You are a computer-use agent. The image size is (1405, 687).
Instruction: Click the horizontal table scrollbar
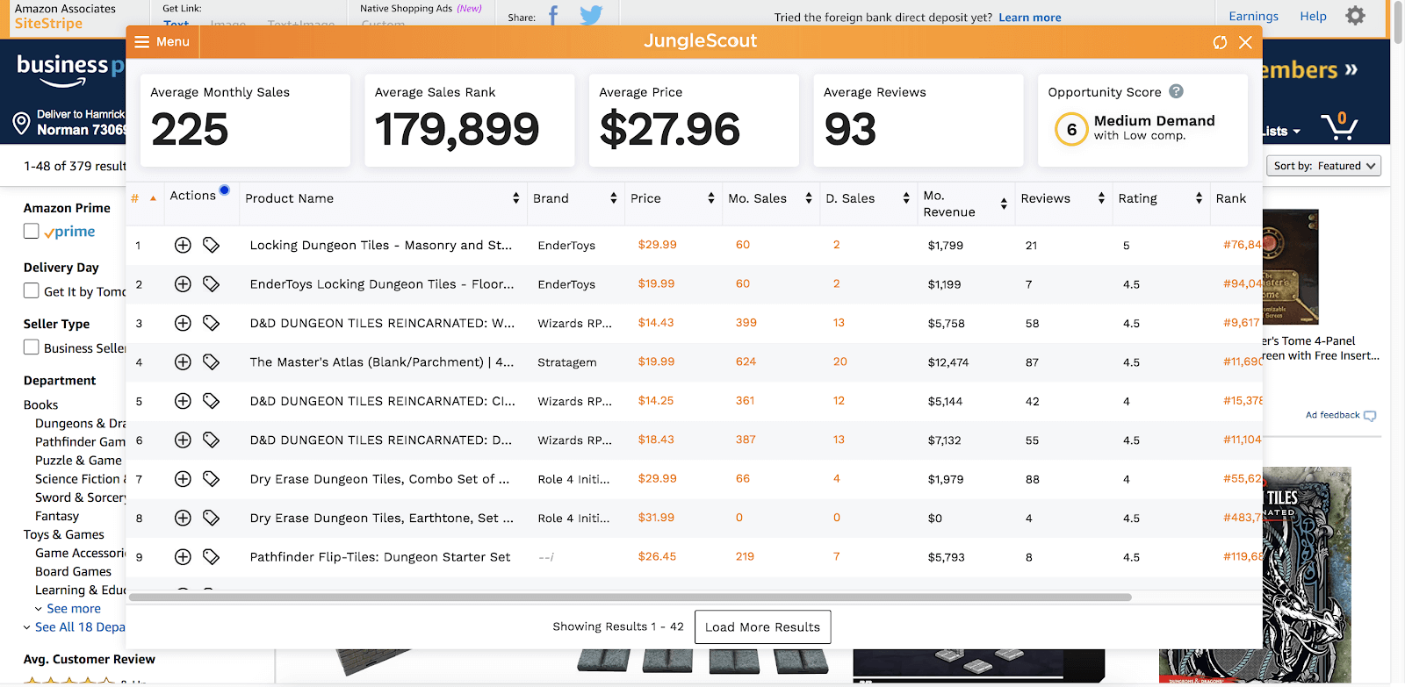630,598
